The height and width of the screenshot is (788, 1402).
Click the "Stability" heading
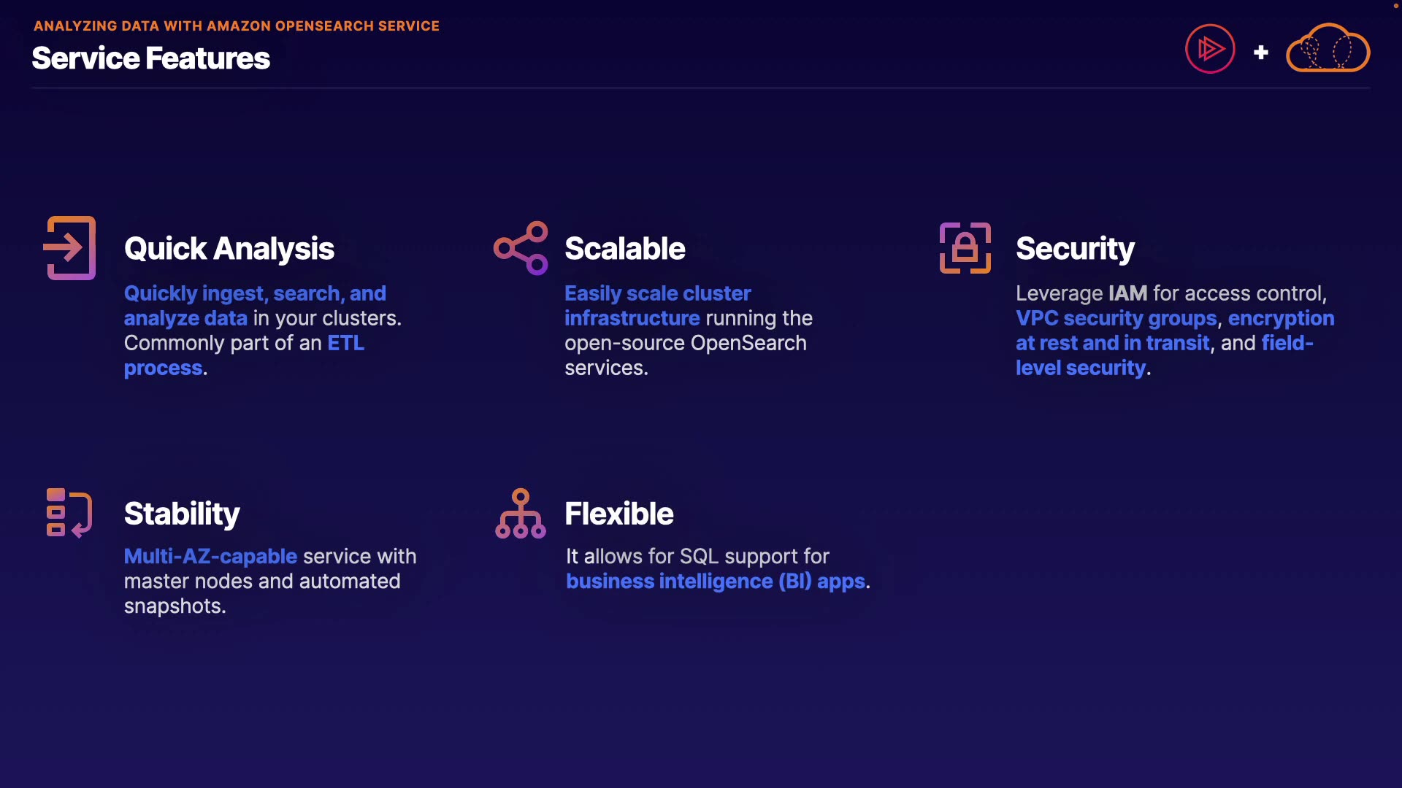182,514
